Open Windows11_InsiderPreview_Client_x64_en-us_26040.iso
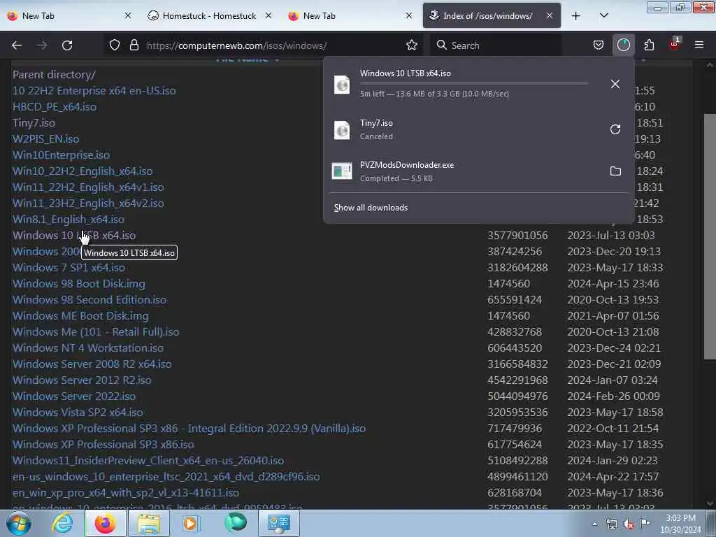 [x=148, y=460]
